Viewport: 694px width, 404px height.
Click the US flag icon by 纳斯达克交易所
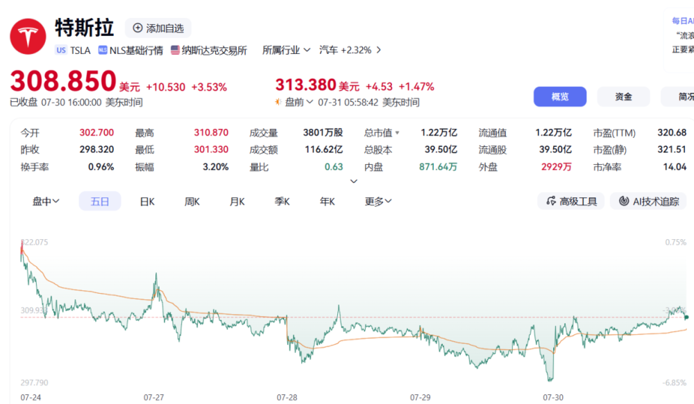tap(176, 50)
